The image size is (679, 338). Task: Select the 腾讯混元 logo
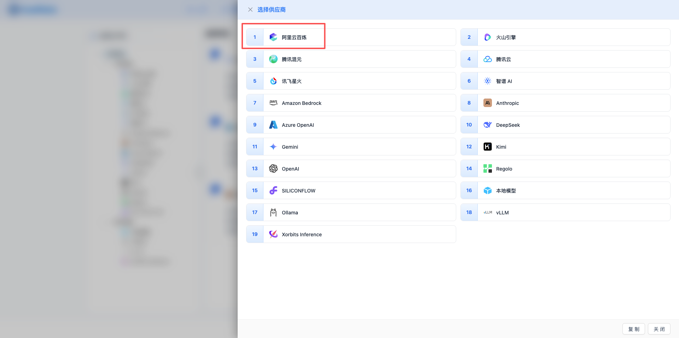coord(273,59)
